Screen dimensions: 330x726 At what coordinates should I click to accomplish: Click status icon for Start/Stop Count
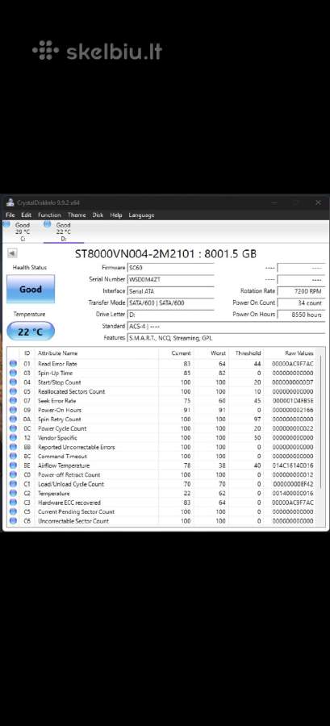click(x=13, y=382)
